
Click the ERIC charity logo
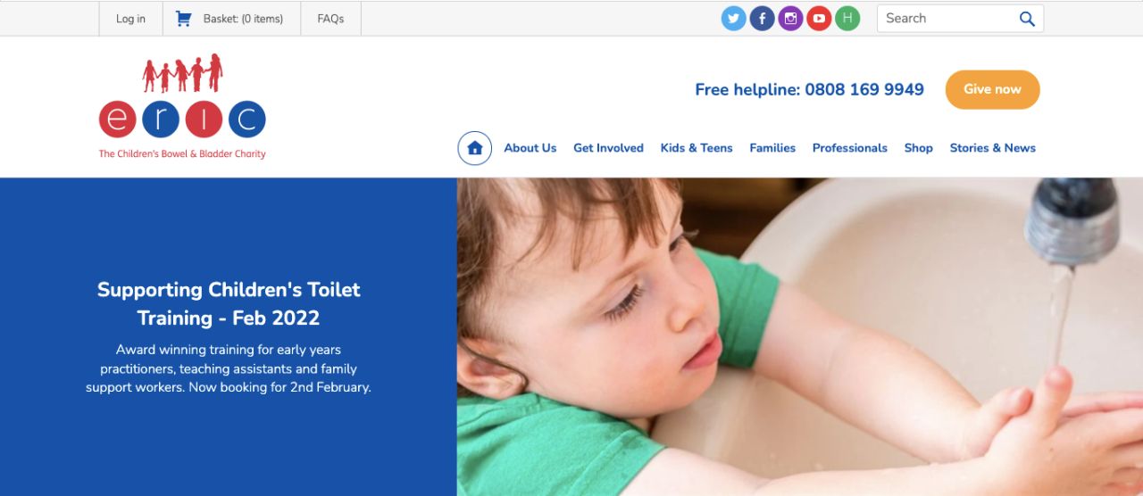(x=182, y=107)
